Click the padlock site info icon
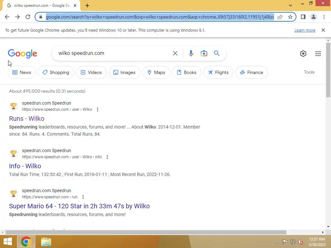This screenshot has width=331, height=248. 41,17
